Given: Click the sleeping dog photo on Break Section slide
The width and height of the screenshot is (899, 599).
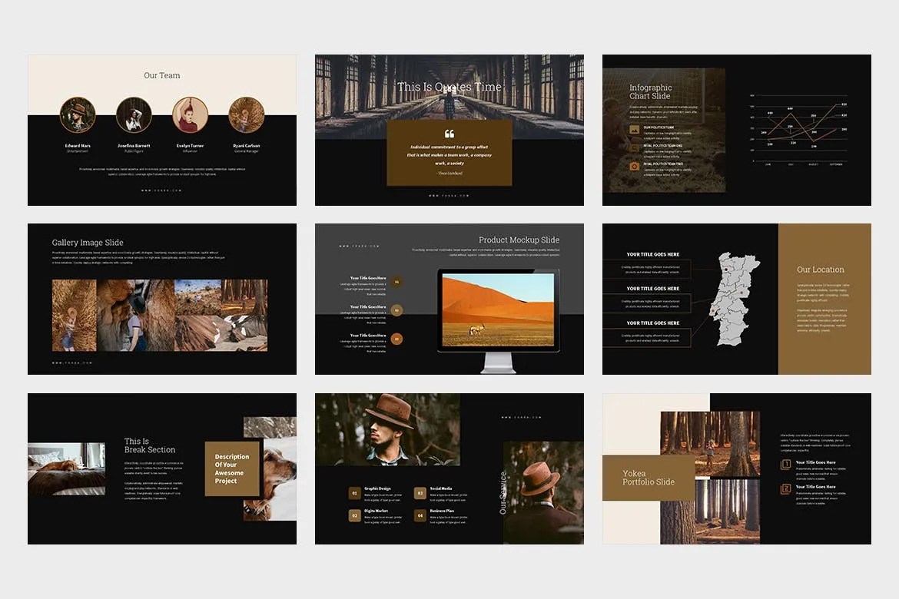Looking at the screenshot, I should click(67, 468).
